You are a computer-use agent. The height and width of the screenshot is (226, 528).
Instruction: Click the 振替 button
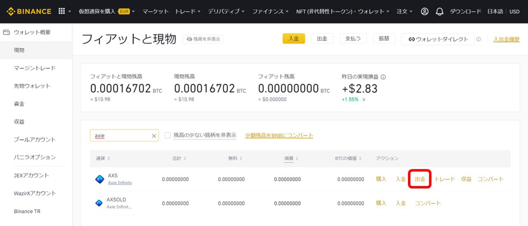pyautogui.click(x=384, y=39)
